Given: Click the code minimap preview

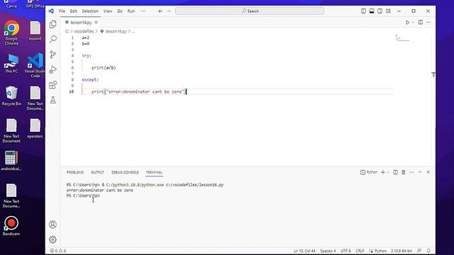Looking at the screenshot, I should 402,38.
